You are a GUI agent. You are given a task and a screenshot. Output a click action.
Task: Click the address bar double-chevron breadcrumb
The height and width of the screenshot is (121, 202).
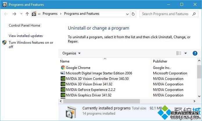click(x=39, y=14)
